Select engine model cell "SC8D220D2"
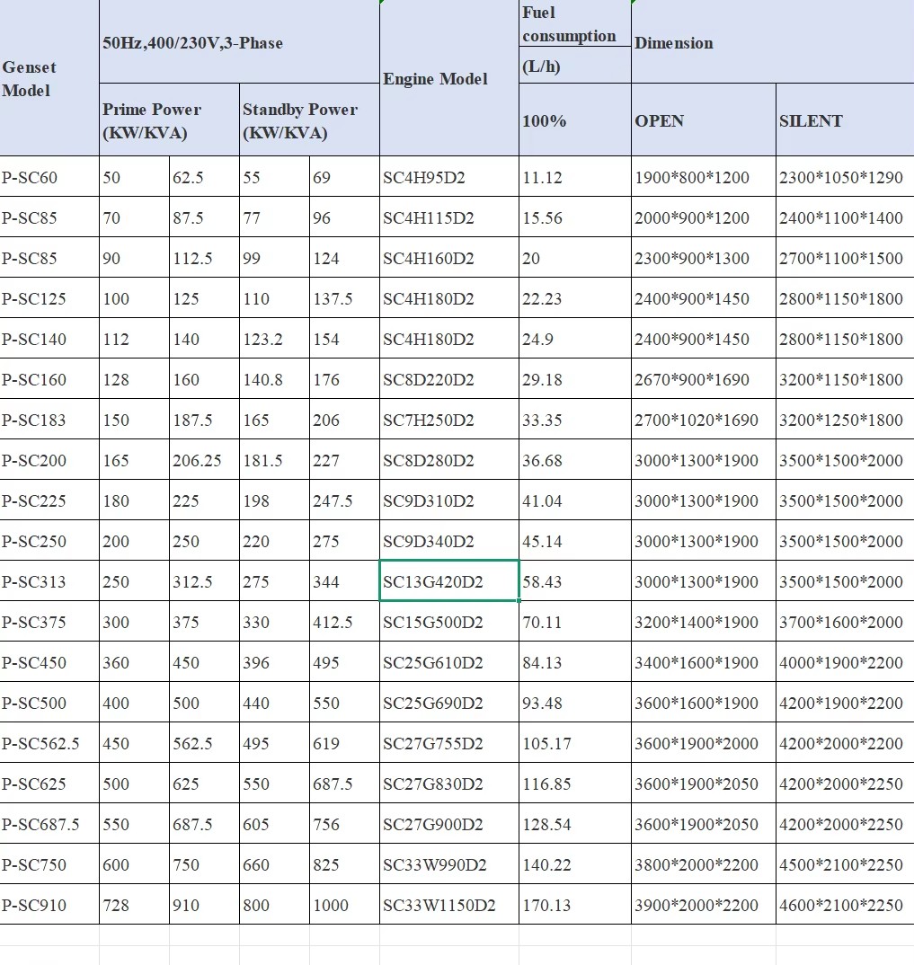Screen dimensions: 914x965 point(449,379)
